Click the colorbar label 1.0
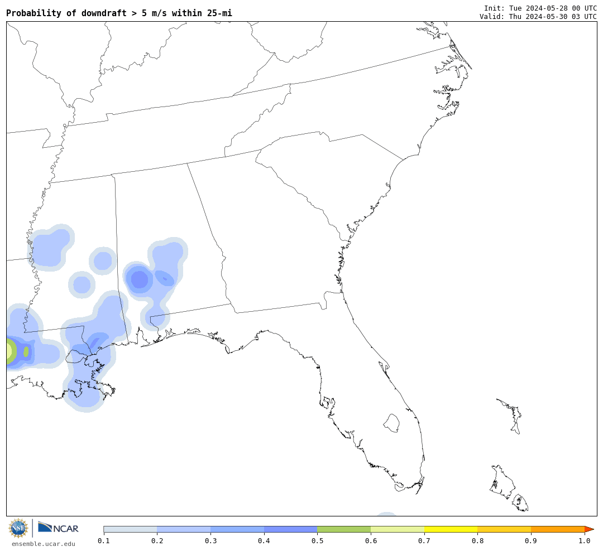Screen dimensions: 603x551 (x=585, y=541)
